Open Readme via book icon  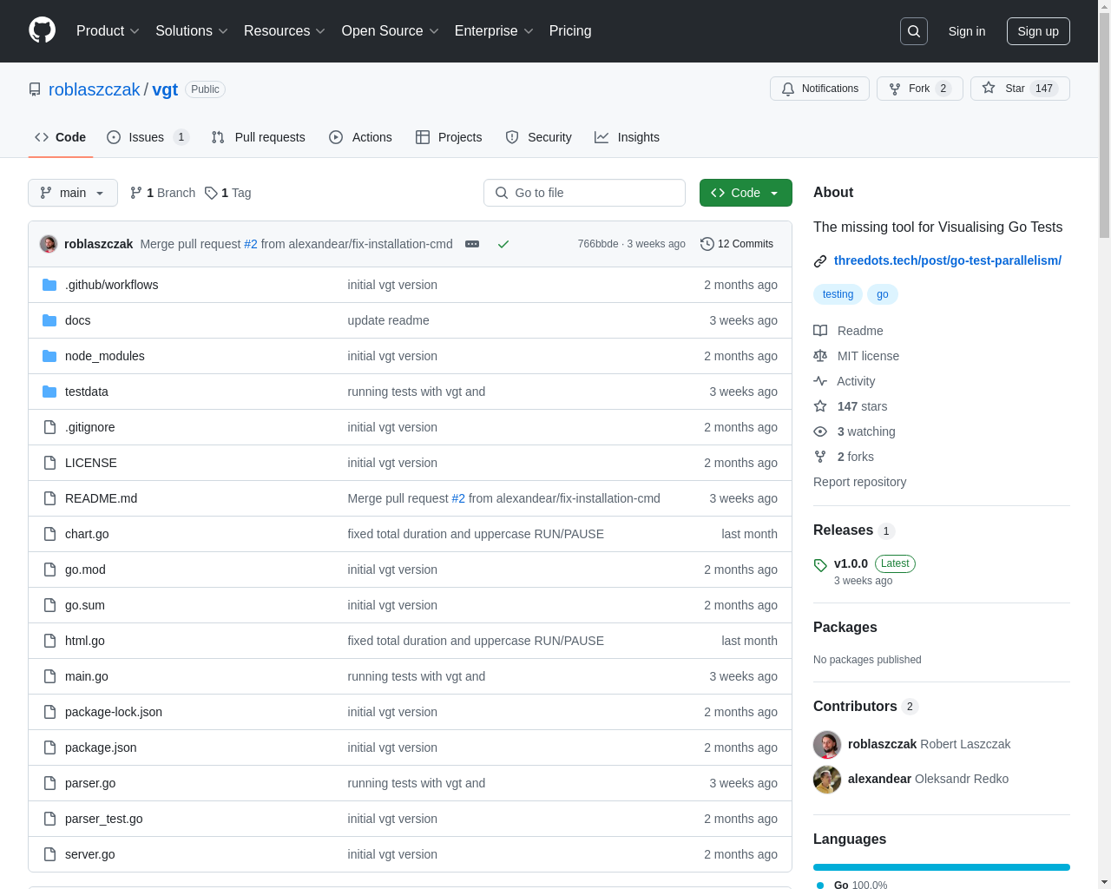click(820, 331)
